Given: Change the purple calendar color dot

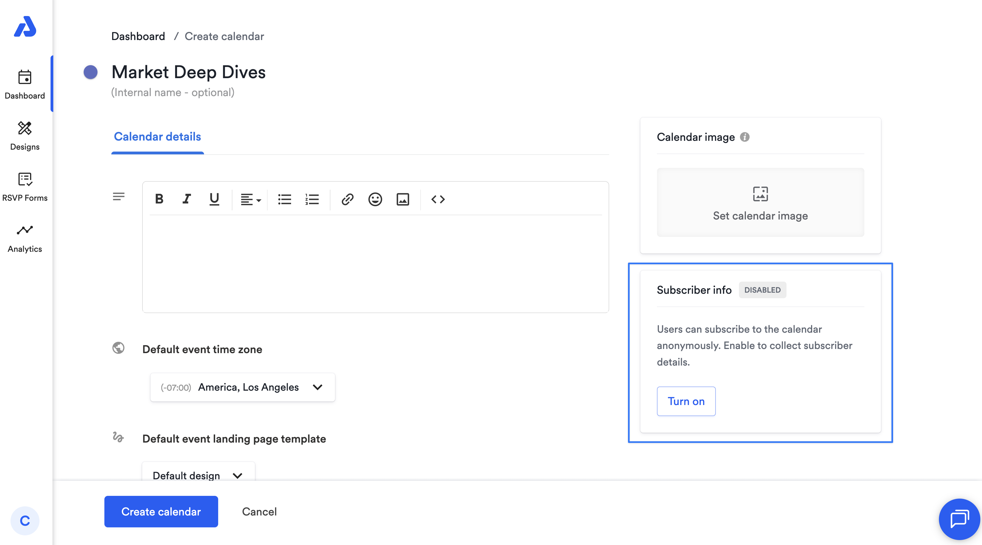Looking at the screenshot, I should [91, 72].
